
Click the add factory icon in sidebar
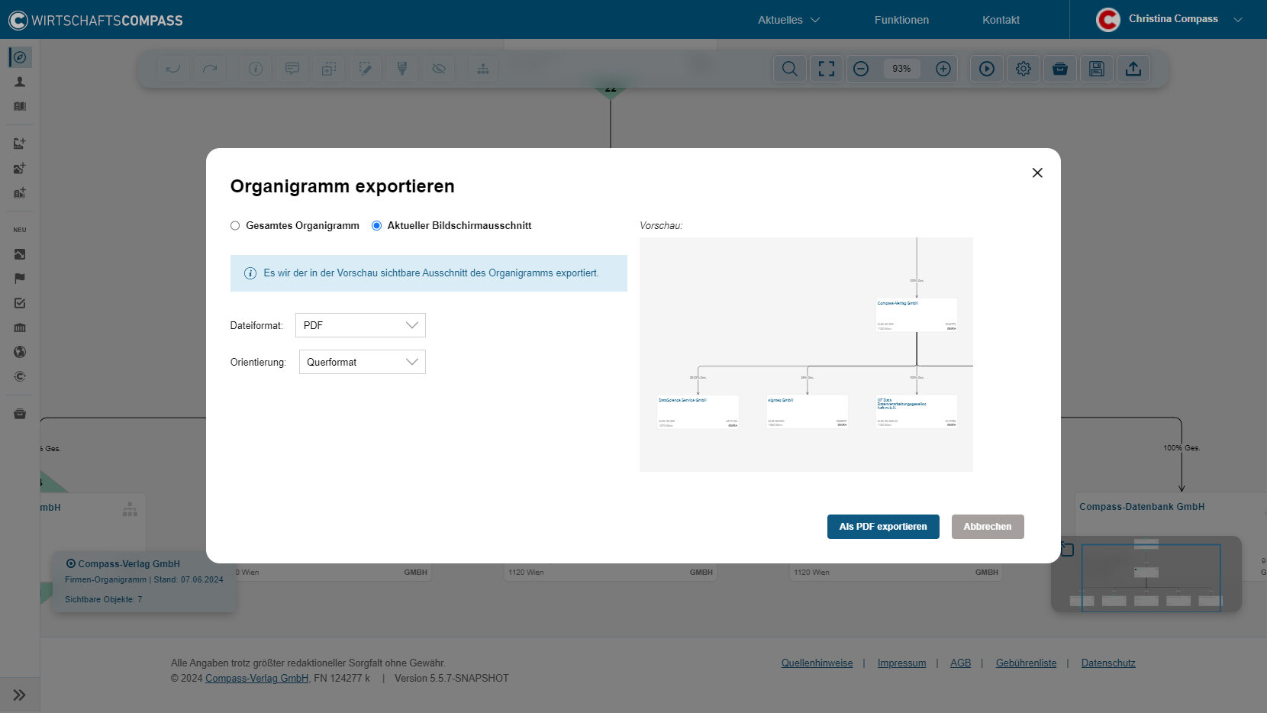[x=20, y=144]
